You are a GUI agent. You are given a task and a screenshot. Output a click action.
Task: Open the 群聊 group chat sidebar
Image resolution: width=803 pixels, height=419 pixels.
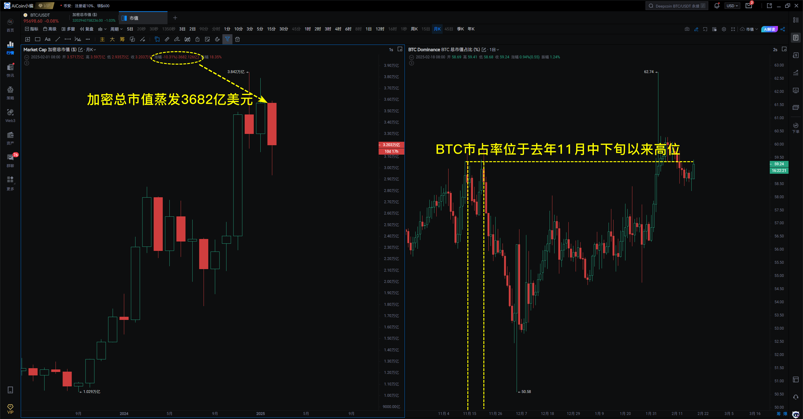coord(10,161)
